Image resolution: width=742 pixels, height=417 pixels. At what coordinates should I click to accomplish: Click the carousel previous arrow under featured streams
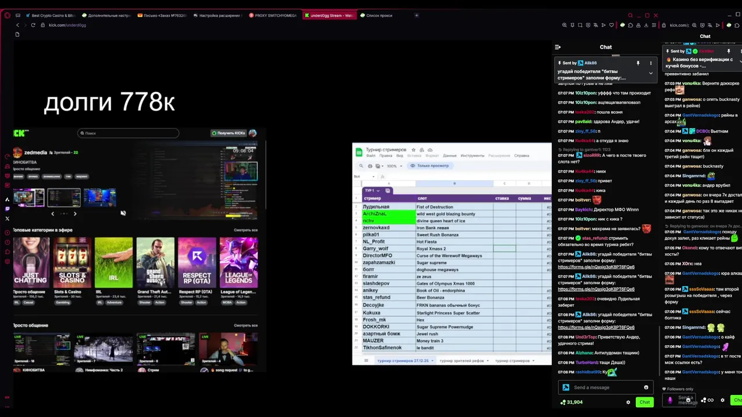(53, 214)
